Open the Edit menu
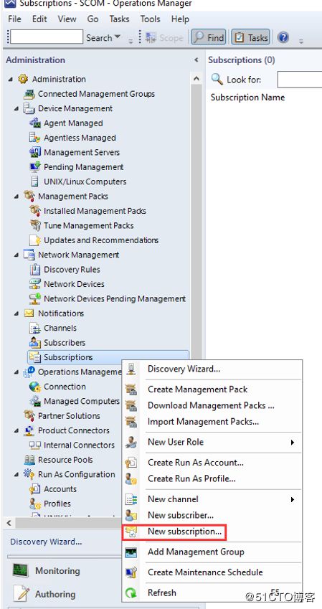 (39, 19)
